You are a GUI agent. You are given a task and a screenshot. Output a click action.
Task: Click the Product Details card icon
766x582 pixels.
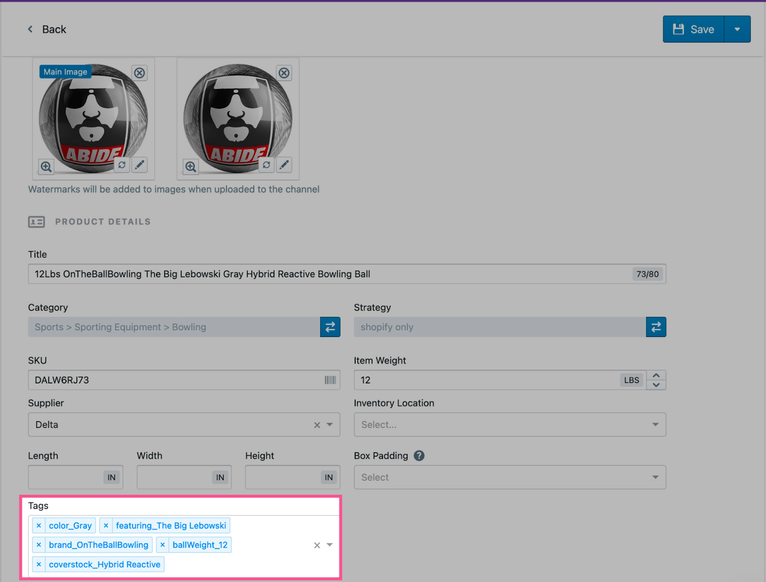36,222
